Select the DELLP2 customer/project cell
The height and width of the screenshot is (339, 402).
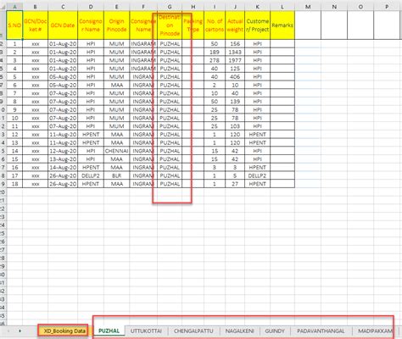tap(257, 175)
